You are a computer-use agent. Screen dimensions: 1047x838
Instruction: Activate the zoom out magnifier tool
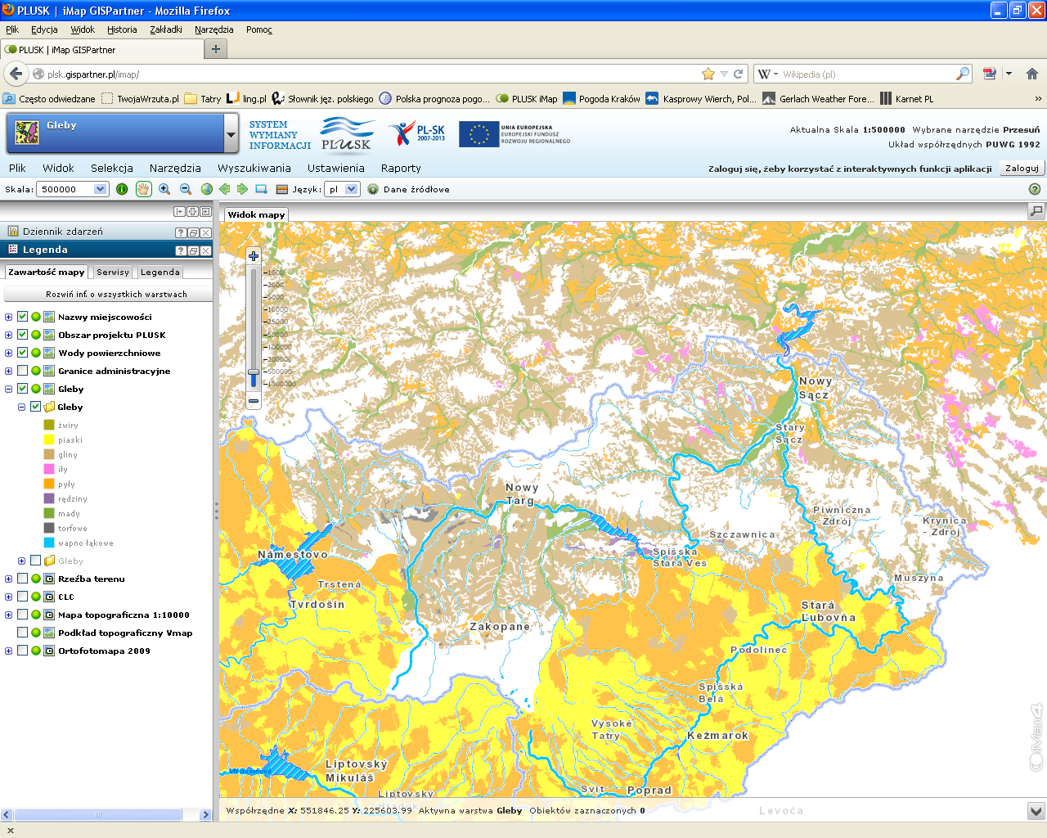186,189
